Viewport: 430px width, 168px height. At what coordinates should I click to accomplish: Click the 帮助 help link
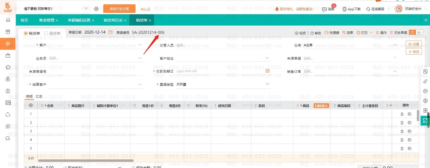point(316,33)
